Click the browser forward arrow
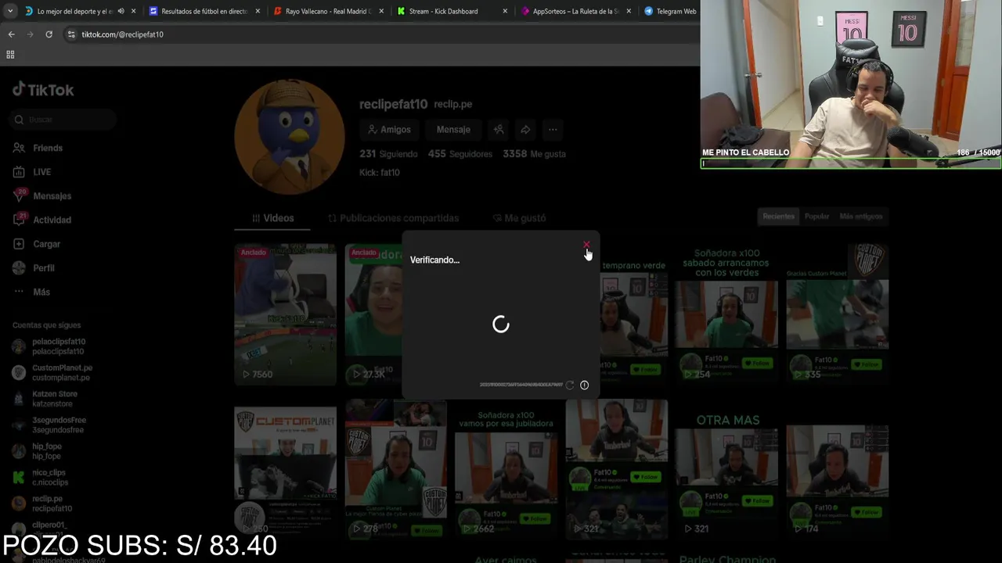Screen dimensions: 1002x563 [x=30, y=34]
